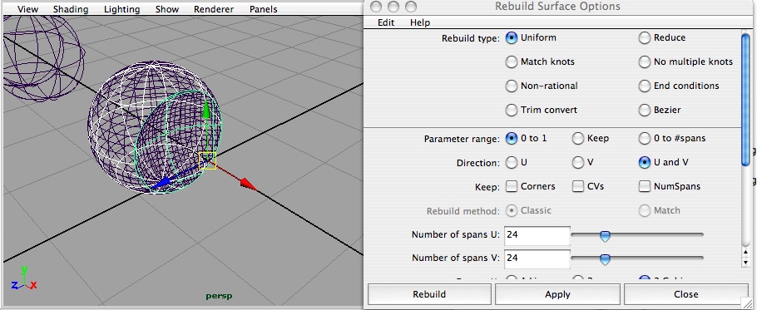This screenshot has height=310, width=757.
Task: Open the Shading menu in viewport
Action: (72, 9)
